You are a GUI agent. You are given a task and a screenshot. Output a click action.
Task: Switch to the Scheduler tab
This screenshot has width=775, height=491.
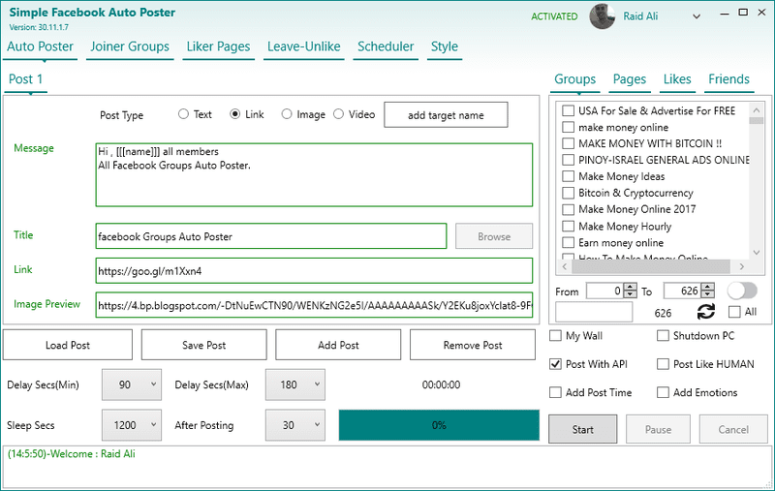(386, 46)
